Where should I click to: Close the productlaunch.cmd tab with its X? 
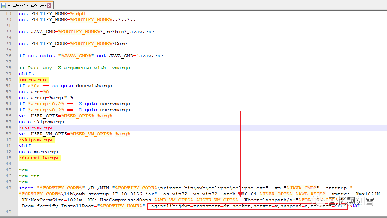49,5
